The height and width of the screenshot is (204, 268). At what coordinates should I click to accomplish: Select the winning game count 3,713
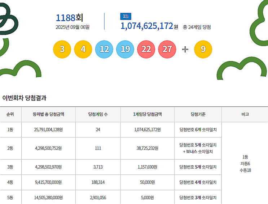tap(98, 167)
